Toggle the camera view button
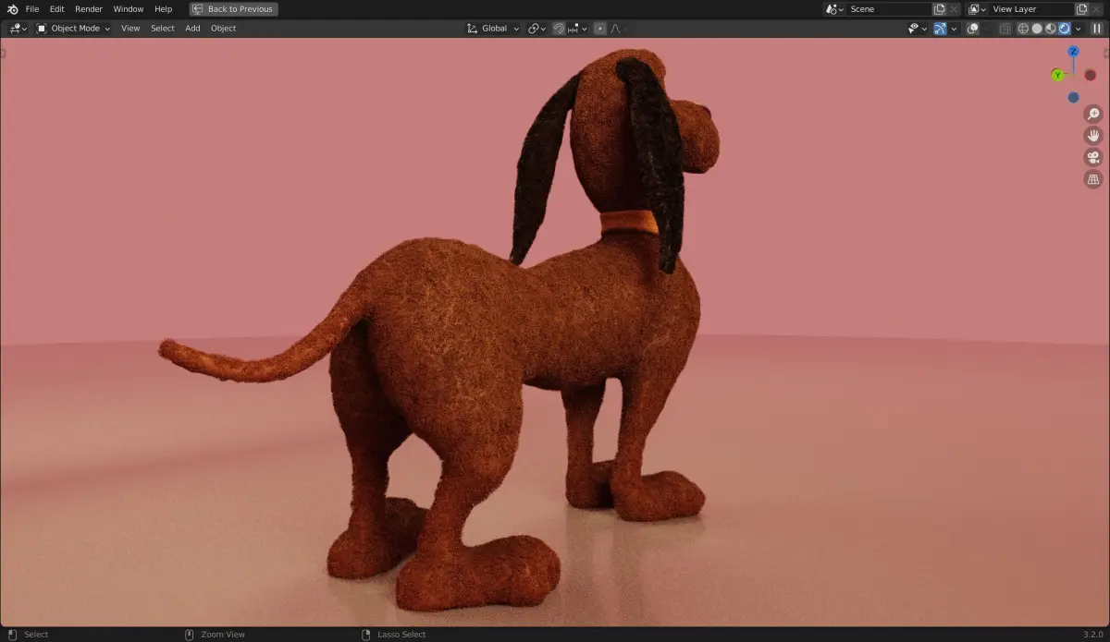Image resolution: width=1110 pixels, height=642 pixels. coord(1093,158)
